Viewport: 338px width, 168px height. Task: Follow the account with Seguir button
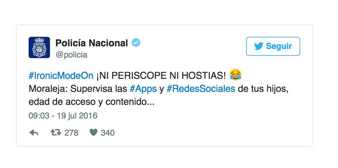coord(273,46)
